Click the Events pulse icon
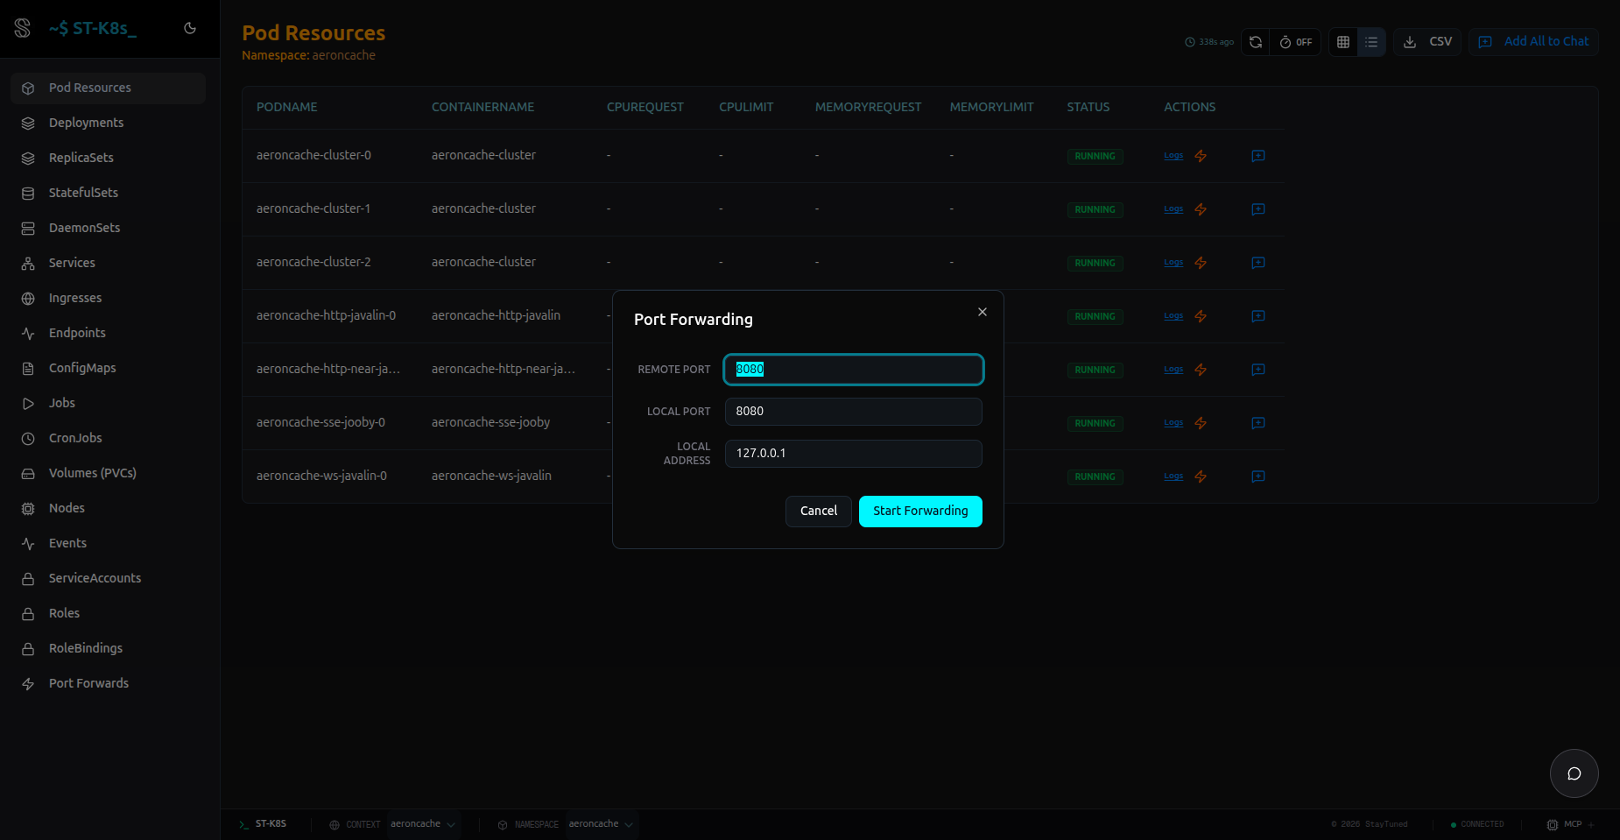 coord(28,543)
